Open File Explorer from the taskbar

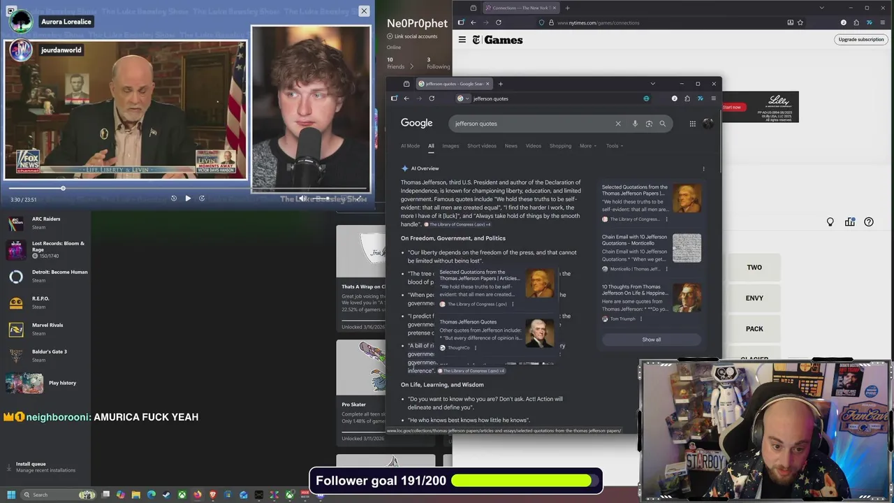pyautogui.click(x=135, y=495)
